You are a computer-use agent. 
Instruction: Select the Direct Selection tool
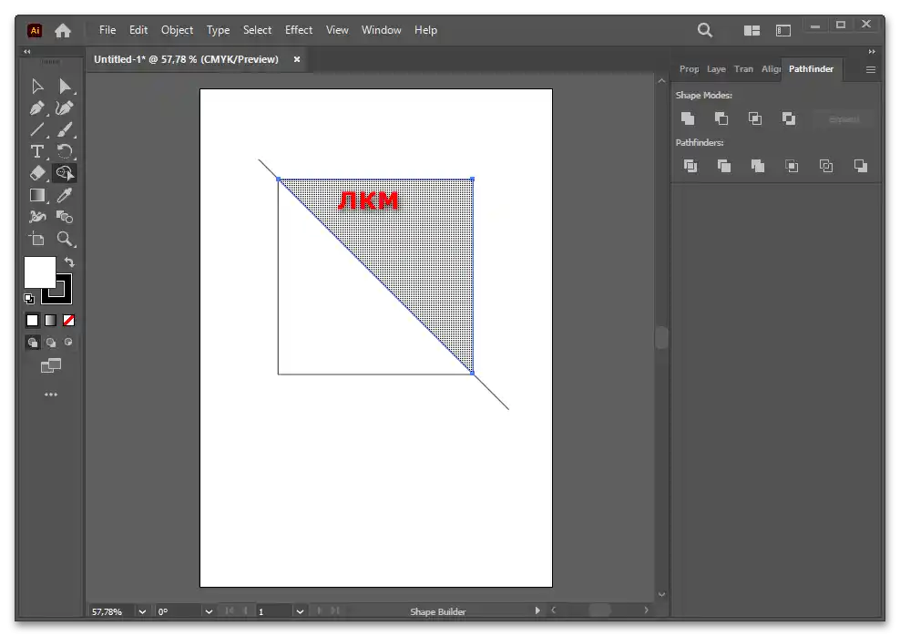point(65,86)
